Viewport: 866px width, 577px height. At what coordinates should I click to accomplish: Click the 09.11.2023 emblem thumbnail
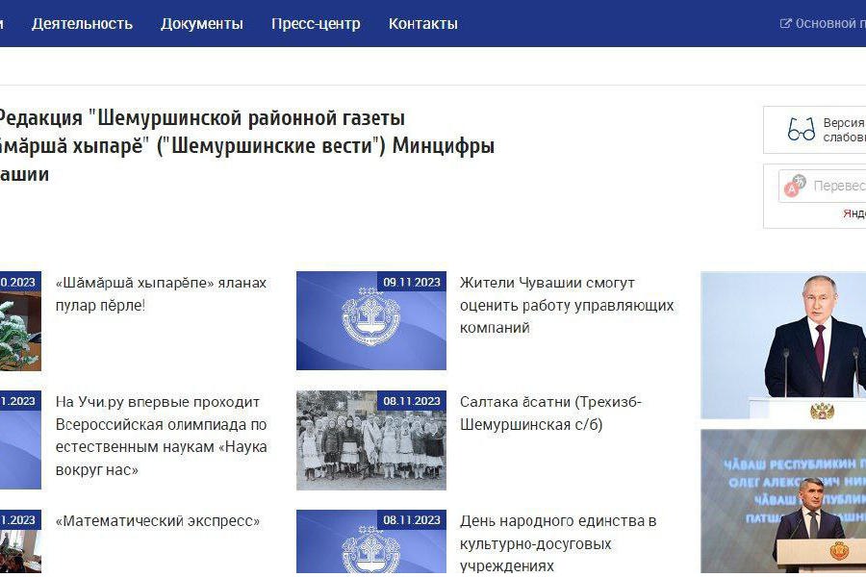pyautogui.click(x=371, y=320)
